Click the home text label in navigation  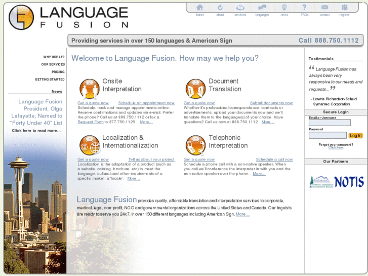[200, 15]
